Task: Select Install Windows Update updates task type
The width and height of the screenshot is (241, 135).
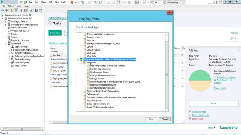Action: (x=101, y=107)
